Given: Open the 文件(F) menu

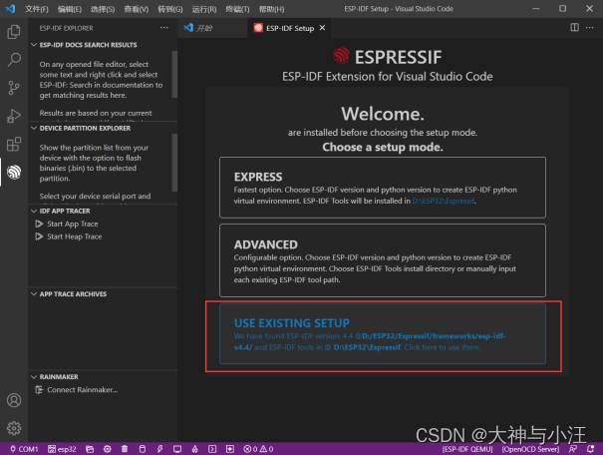Looking at the screenshot, I should click(37, 8).
